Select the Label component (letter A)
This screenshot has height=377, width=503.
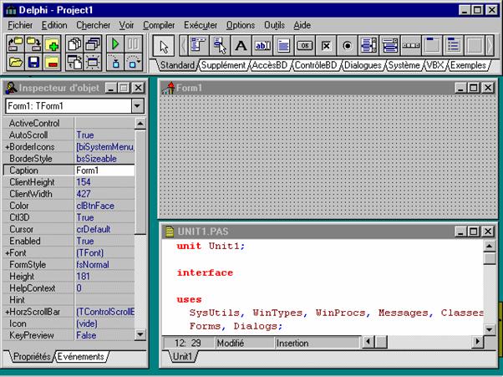[x=241, y=46]
